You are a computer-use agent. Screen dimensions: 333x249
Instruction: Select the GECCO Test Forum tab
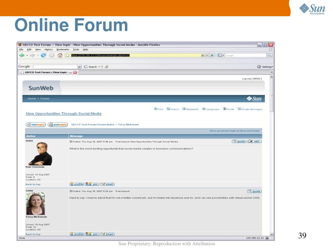[49, 72]
